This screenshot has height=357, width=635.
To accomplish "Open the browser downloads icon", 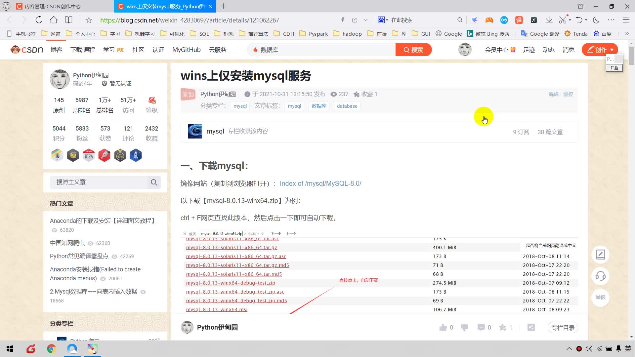I will (549, 20).
